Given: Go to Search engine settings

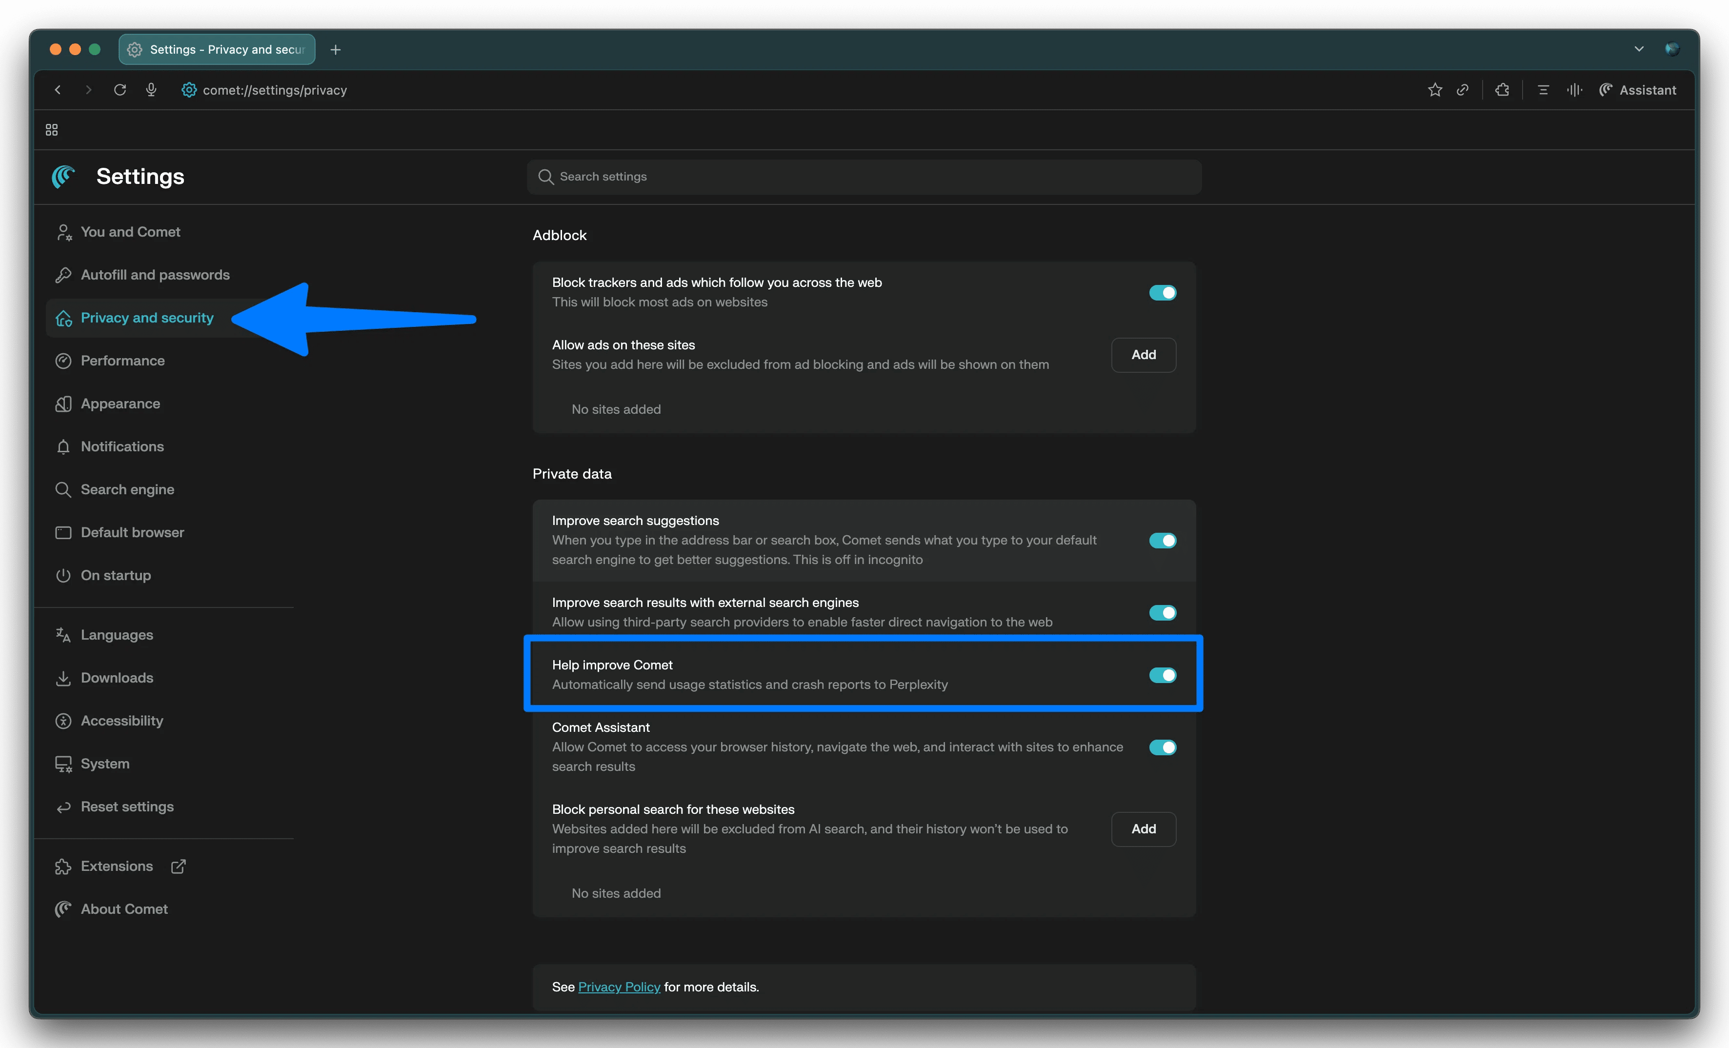Looking at the screenshot, I should tap(127, 489).
